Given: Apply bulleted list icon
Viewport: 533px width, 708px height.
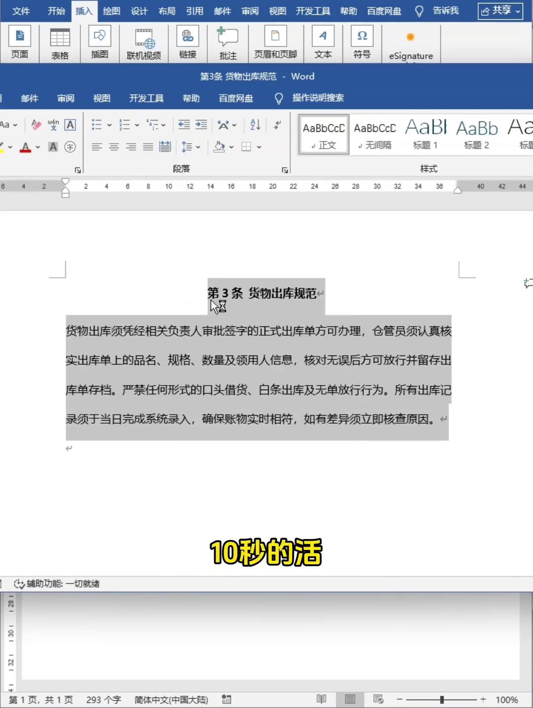Looking at the screenshot, I should 97,125.
